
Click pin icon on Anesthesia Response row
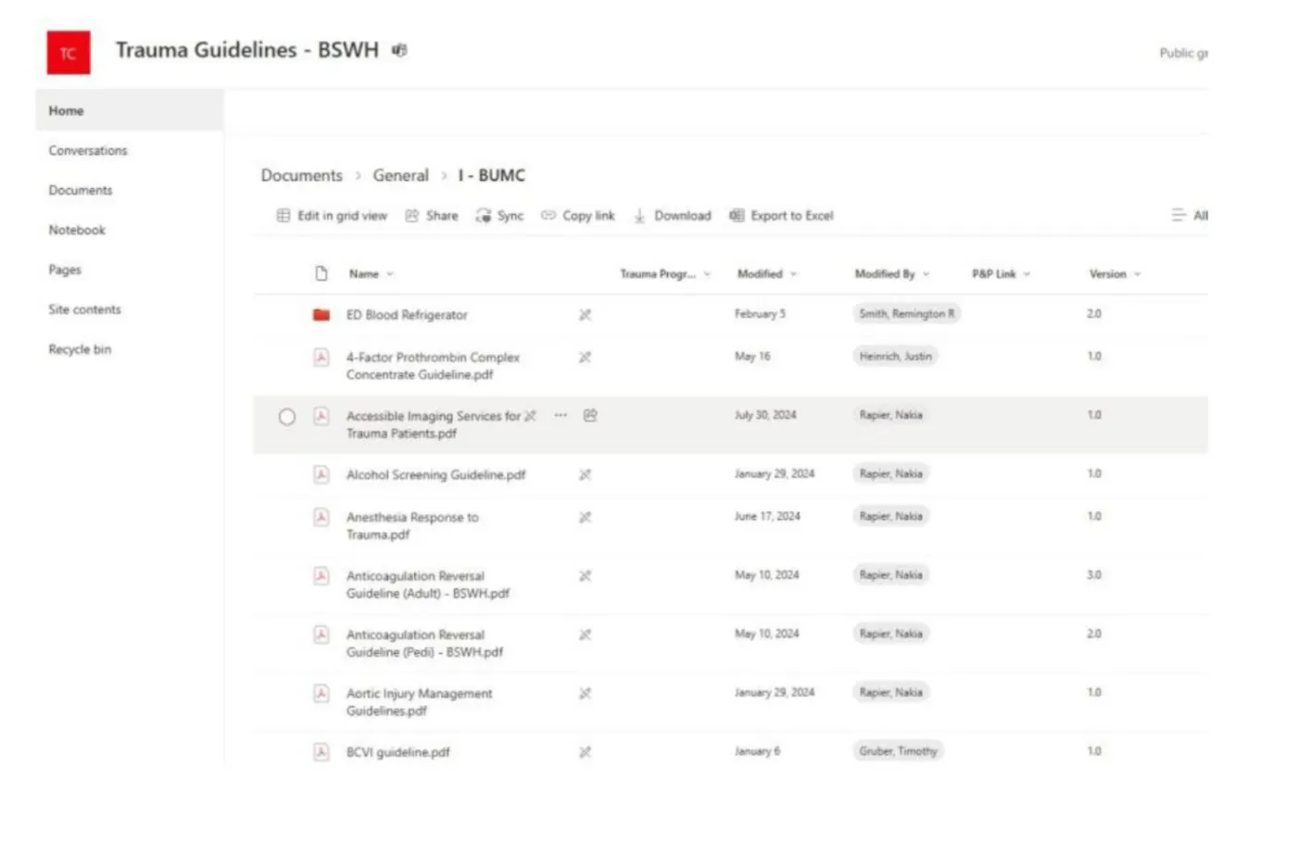585,517
